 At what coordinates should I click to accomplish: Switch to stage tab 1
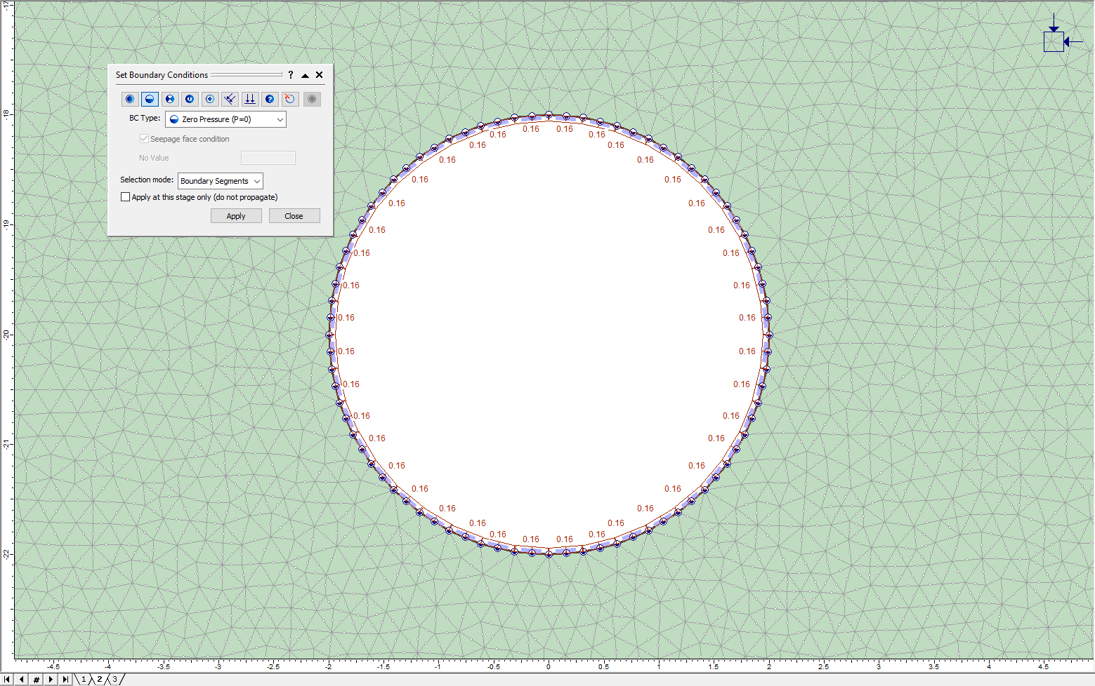83,679
